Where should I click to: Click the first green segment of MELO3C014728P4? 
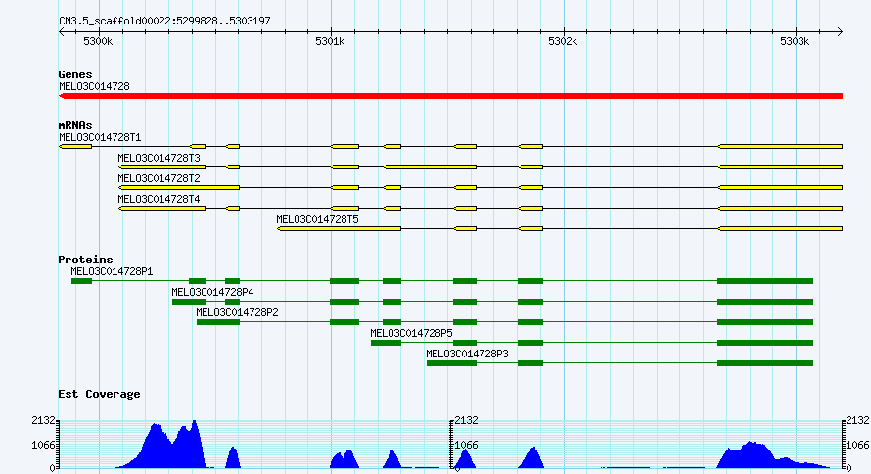point(189,302)
